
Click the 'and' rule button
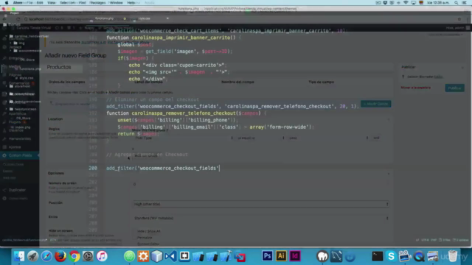[x=376, y=138]
